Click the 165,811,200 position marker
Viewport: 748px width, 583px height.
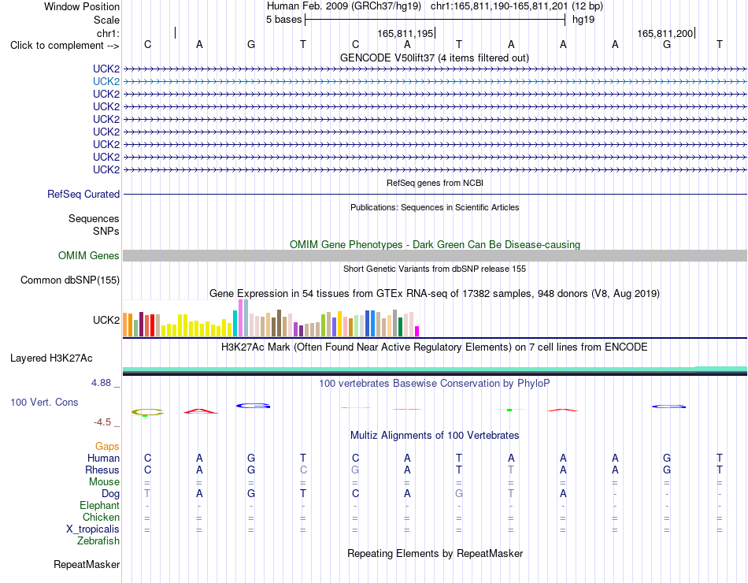click(665, 33)
